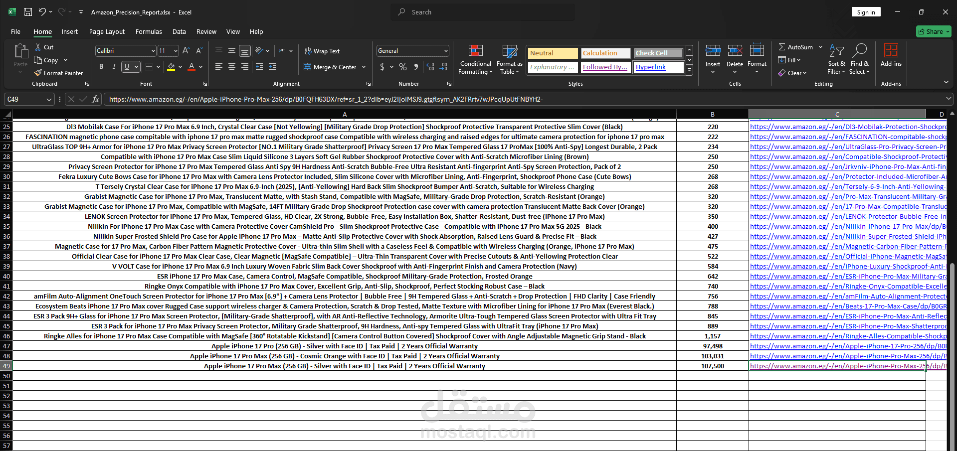Decrease the cell indent

click(x=259, y=66)
